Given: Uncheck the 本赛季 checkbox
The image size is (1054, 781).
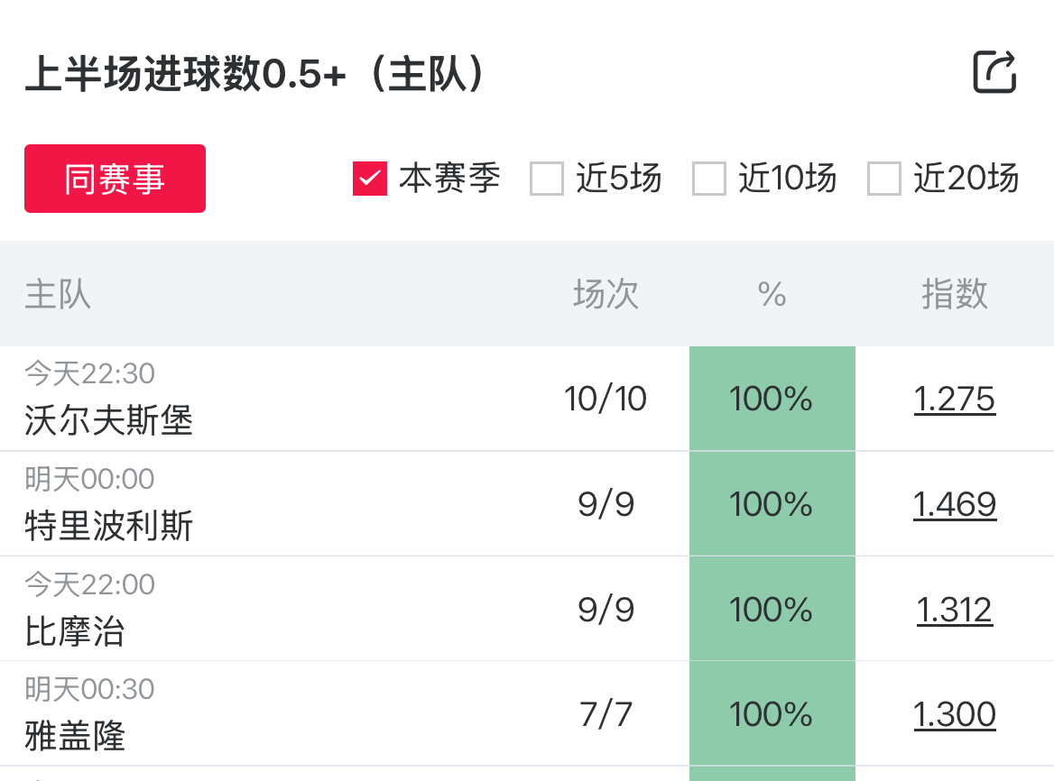Looking at the screenshot, I should pos(370,179).
